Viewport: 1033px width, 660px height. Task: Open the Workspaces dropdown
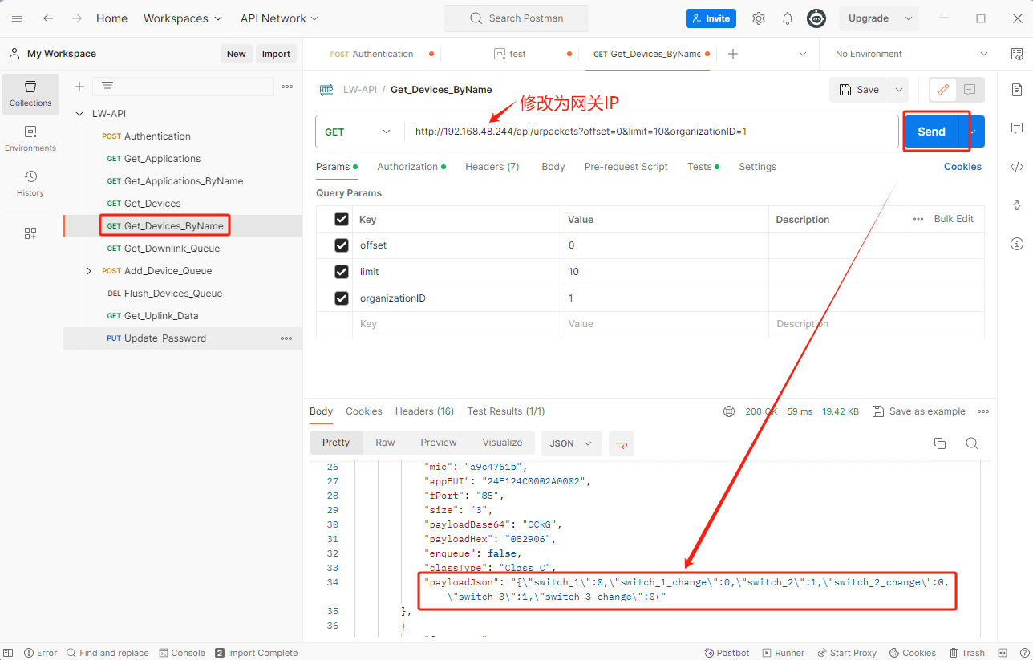tap(182, 18)
